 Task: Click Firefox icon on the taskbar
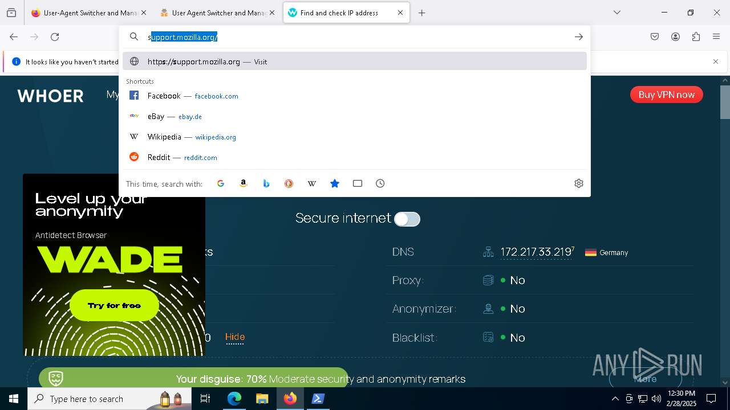pos(290,399)
